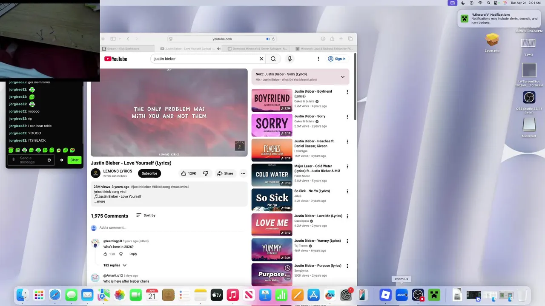
Task: Play Justin Bieber - Love Me thumbnail
Action: pyautogui.click(x=272, y=225)
